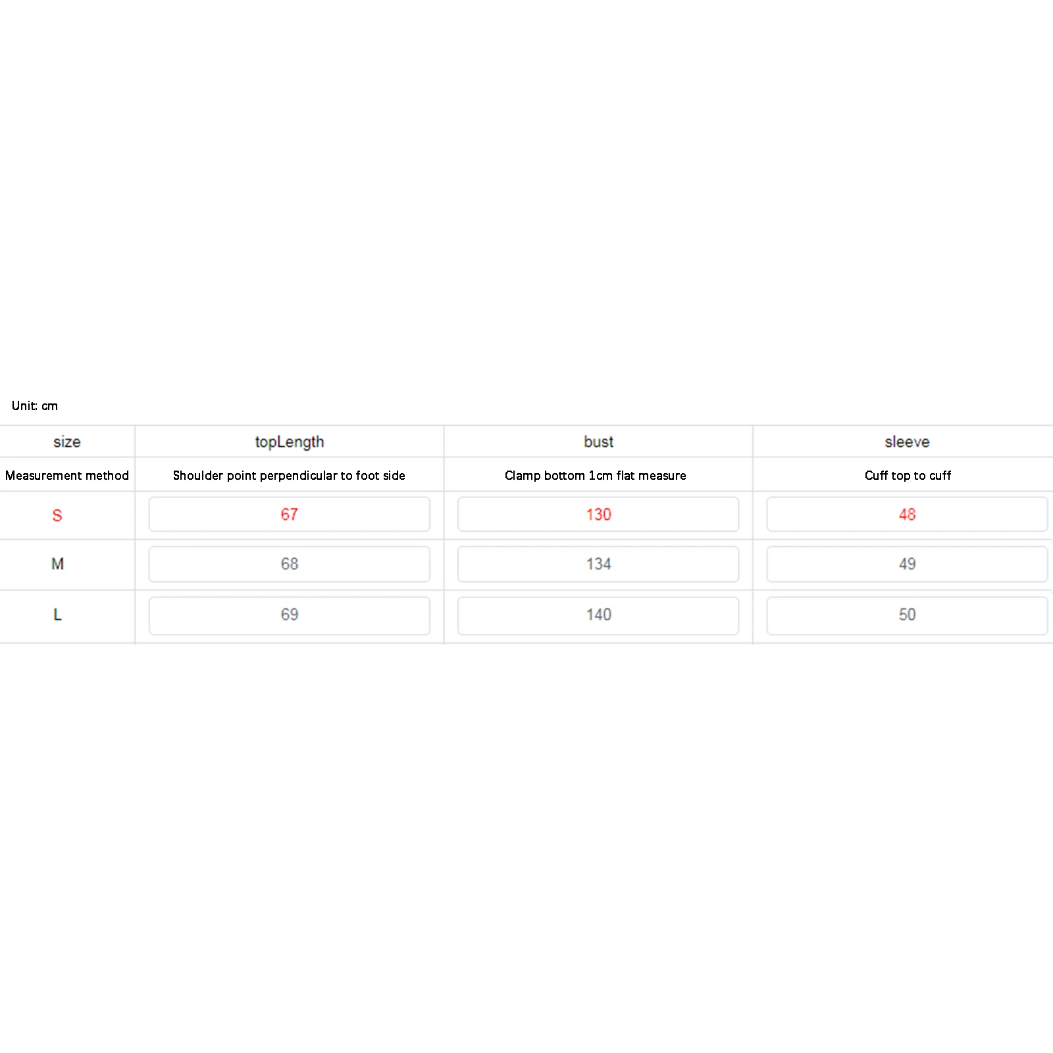Click the bust column header
The image size is (1053, 1053).
click(x=598, y=442)
